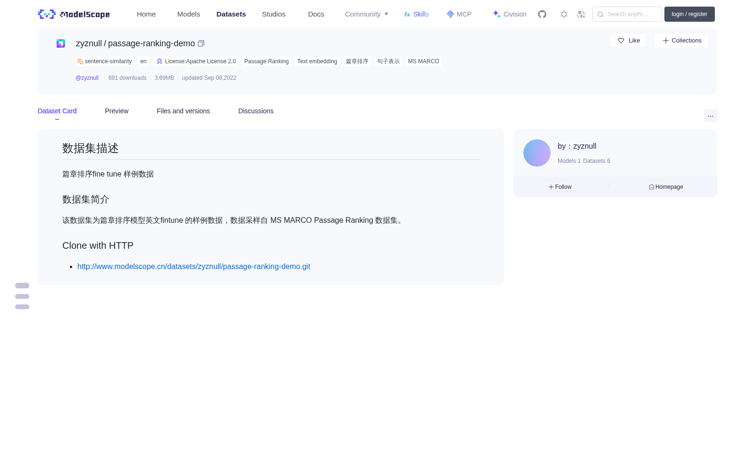Focus the Search anything input field
The image size is (755, 472).
[627, 14]
